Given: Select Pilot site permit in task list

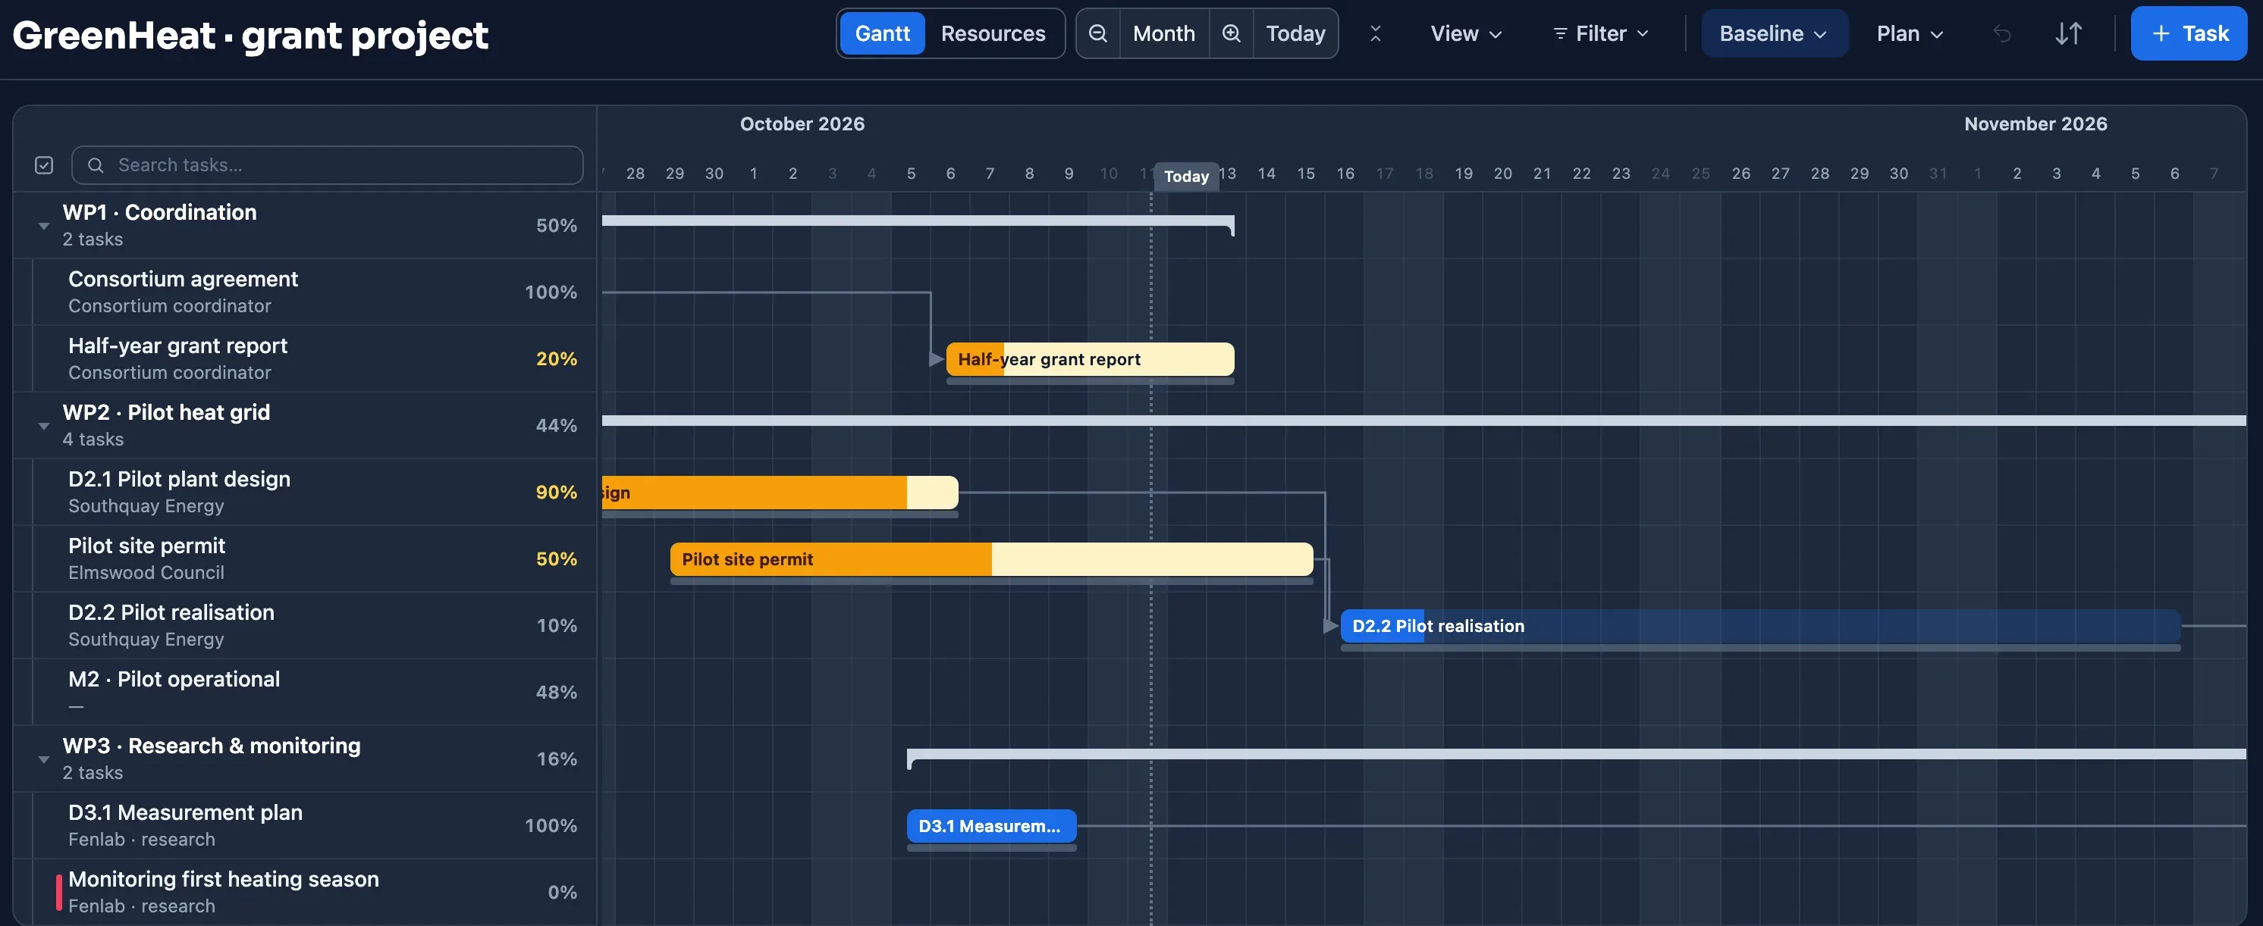Looking at the screenshot, I should tap(305, 558).
